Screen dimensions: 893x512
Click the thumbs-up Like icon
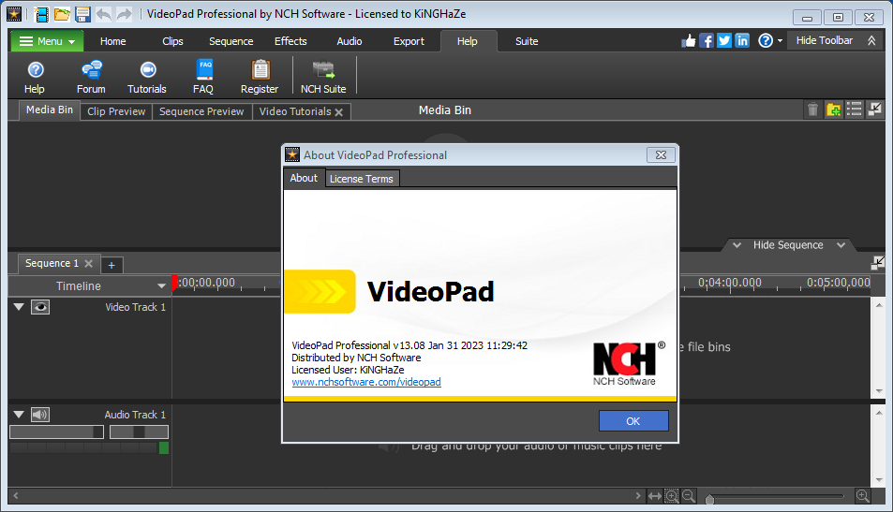coord(689,41)
